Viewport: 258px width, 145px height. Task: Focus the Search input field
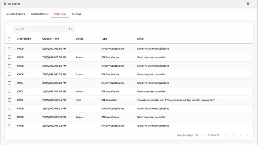(43, 29)
